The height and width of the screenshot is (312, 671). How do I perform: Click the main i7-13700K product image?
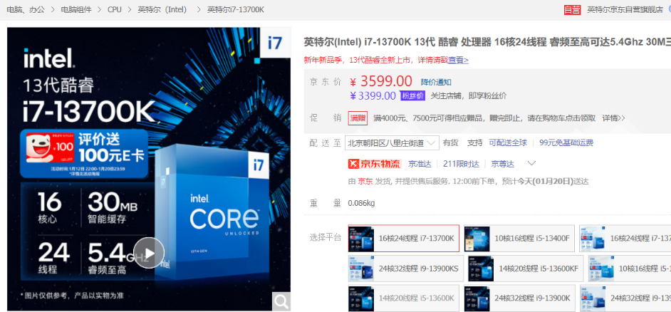click(x=149, y=169)
